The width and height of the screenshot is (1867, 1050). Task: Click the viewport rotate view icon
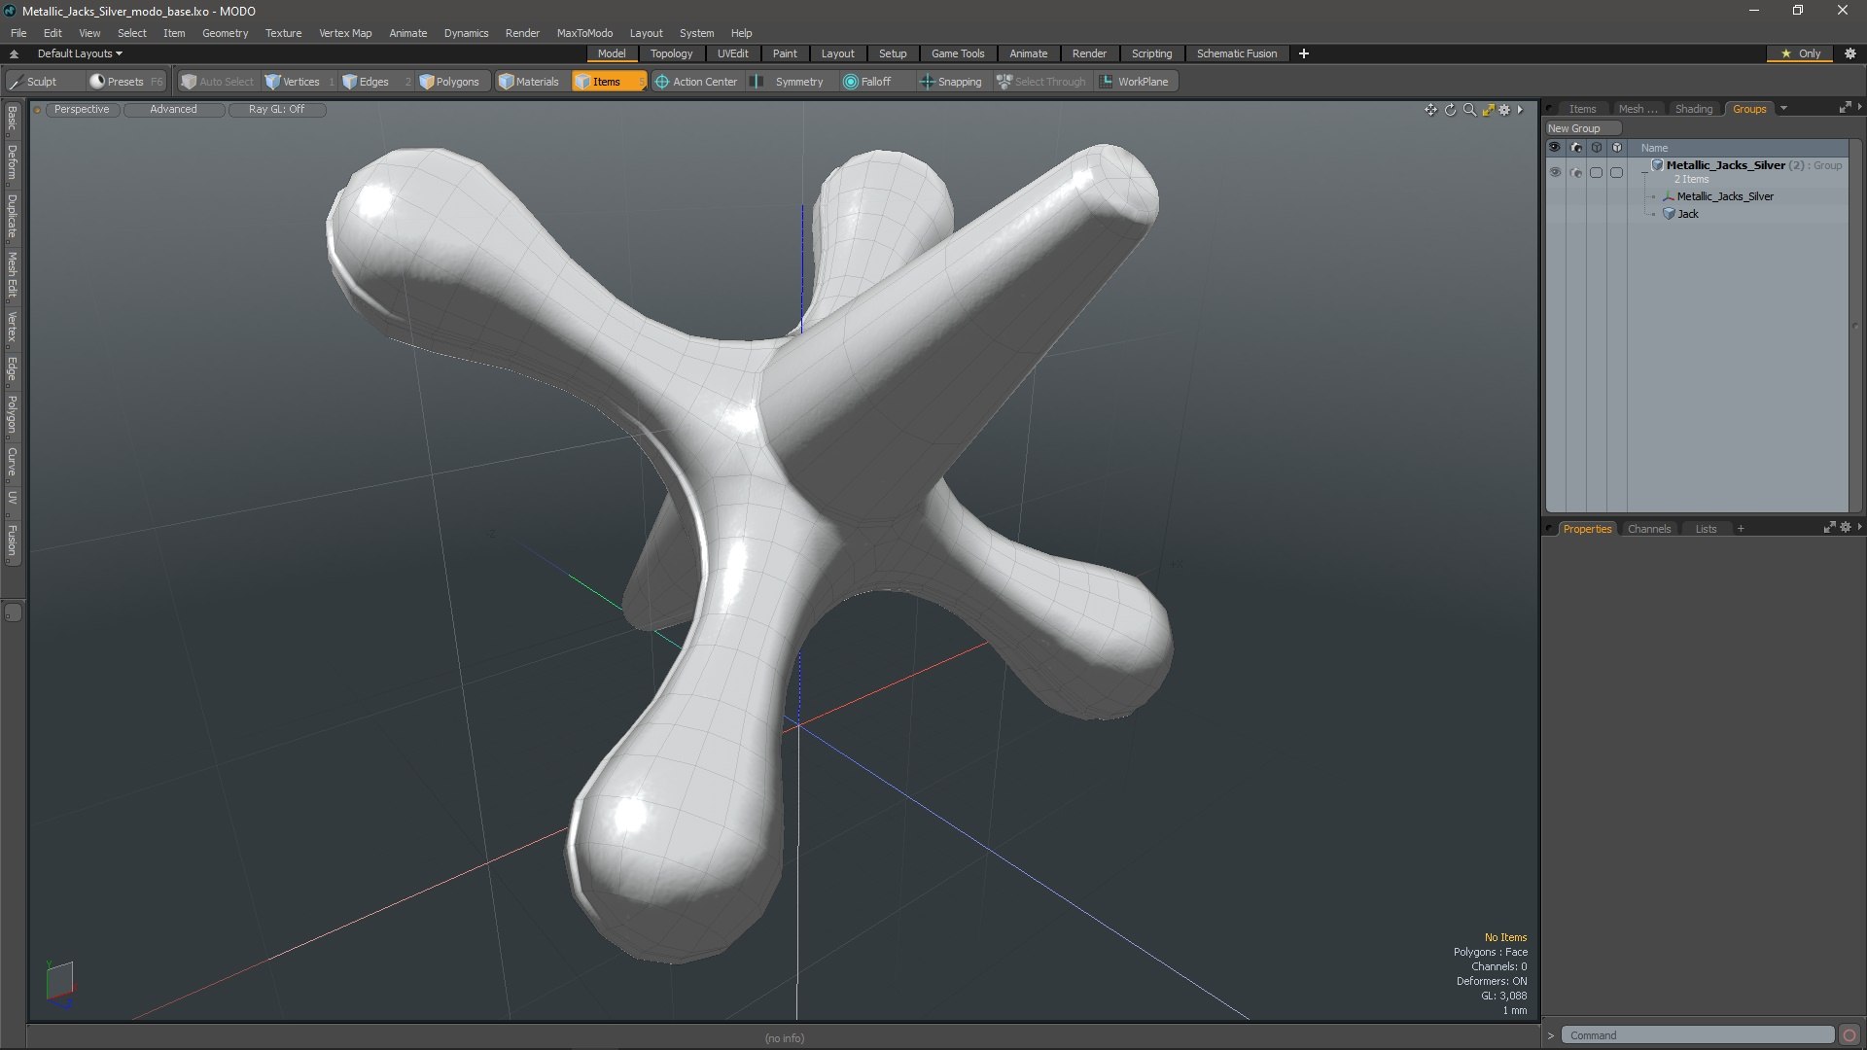(x=1450, y=110)
